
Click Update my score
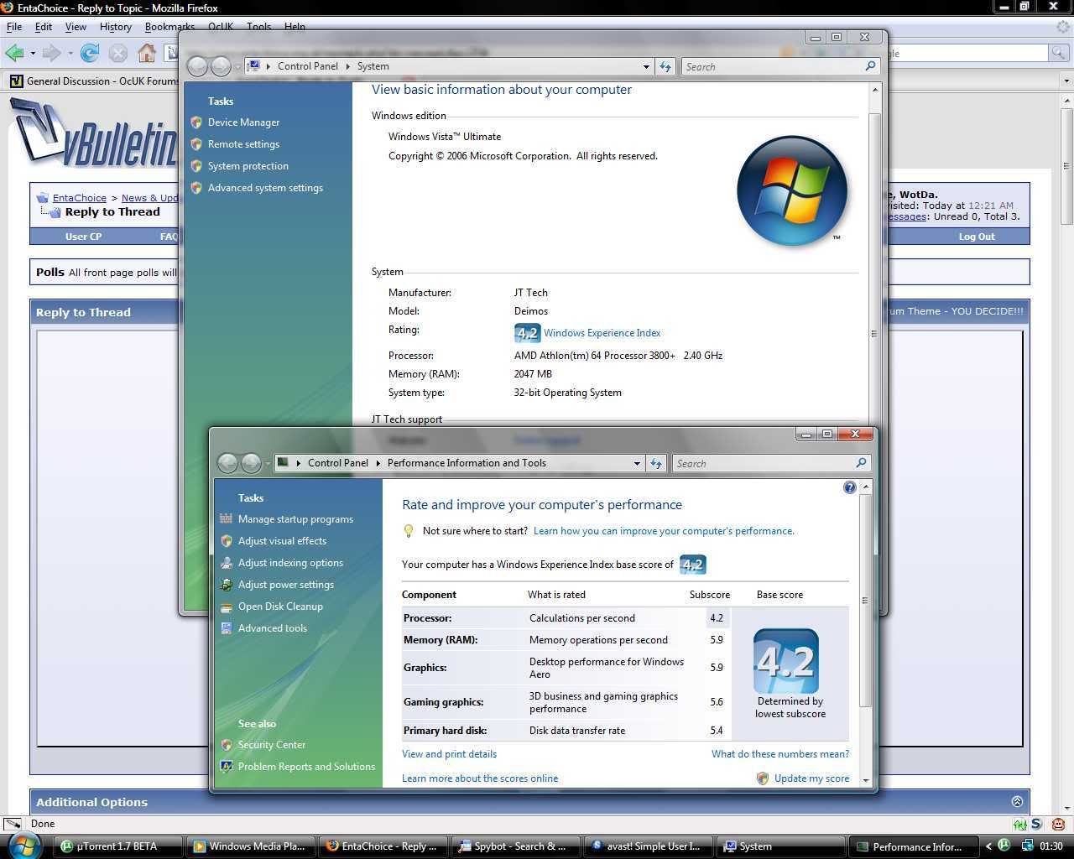click(x=811, y=778)
